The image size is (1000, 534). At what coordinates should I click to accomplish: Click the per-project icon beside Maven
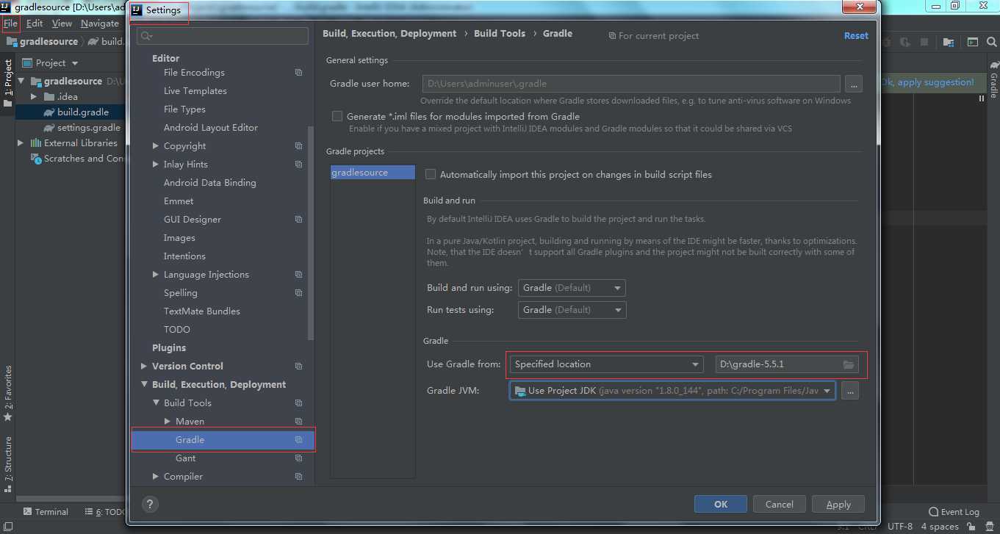coord(298,422)
